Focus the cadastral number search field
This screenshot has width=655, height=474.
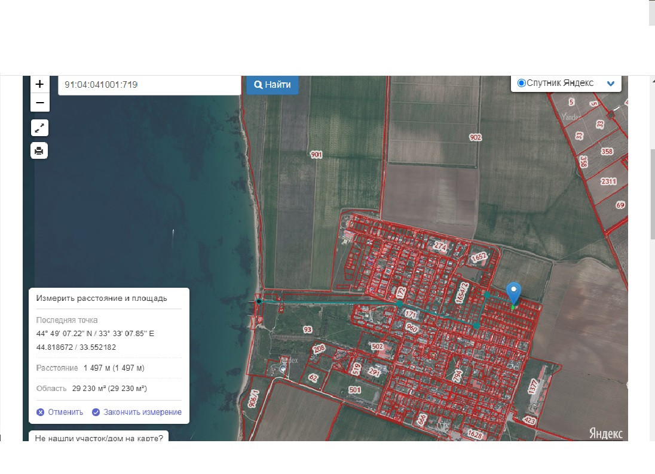[149, 85]
